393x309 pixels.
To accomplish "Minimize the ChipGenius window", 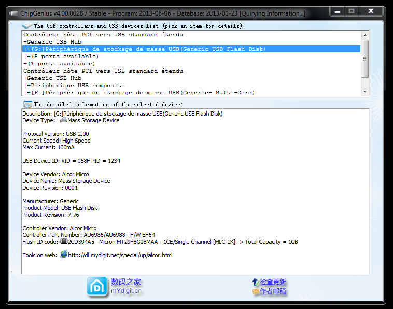I will (338, 11).
